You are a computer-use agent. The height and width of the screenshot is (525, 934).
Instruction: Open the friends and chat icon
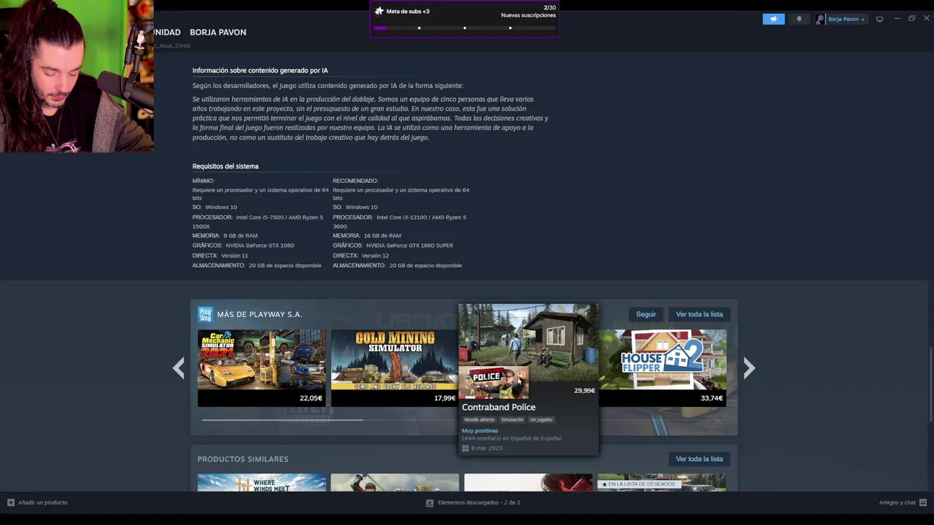click(923, 502)
